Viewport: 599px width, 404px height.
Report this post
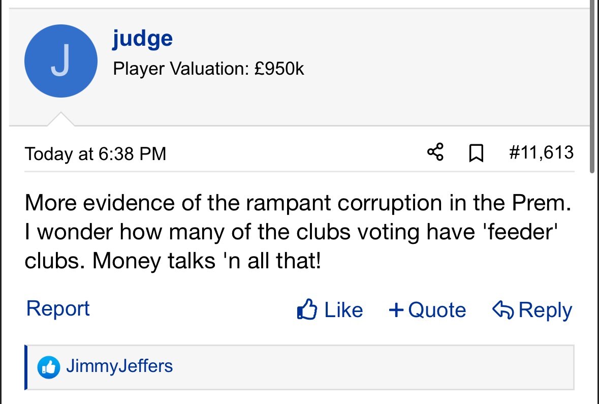(x=58, y=308)
